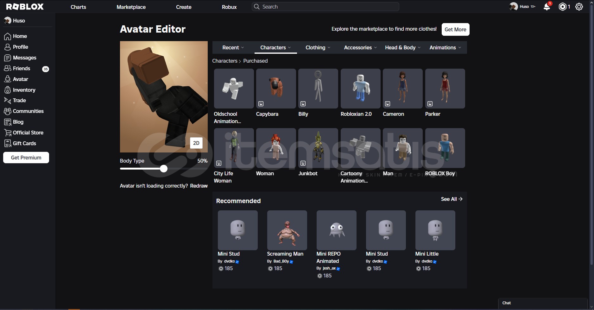Click the Communities sidebar icon
The image size is (594, 310).
coord(8,111)
